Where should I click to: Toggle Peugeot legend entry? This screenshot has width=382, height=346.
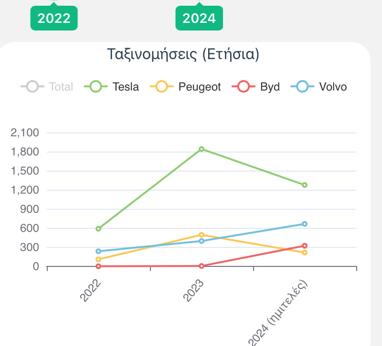click(x=185, y=87)
